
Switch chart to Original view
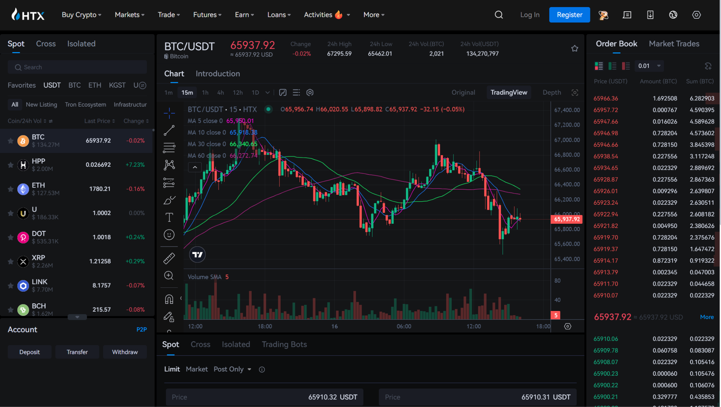click(463, 93)
